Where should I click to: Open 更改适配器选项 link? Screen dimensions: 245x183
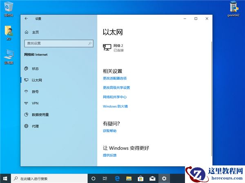[115, 78]
